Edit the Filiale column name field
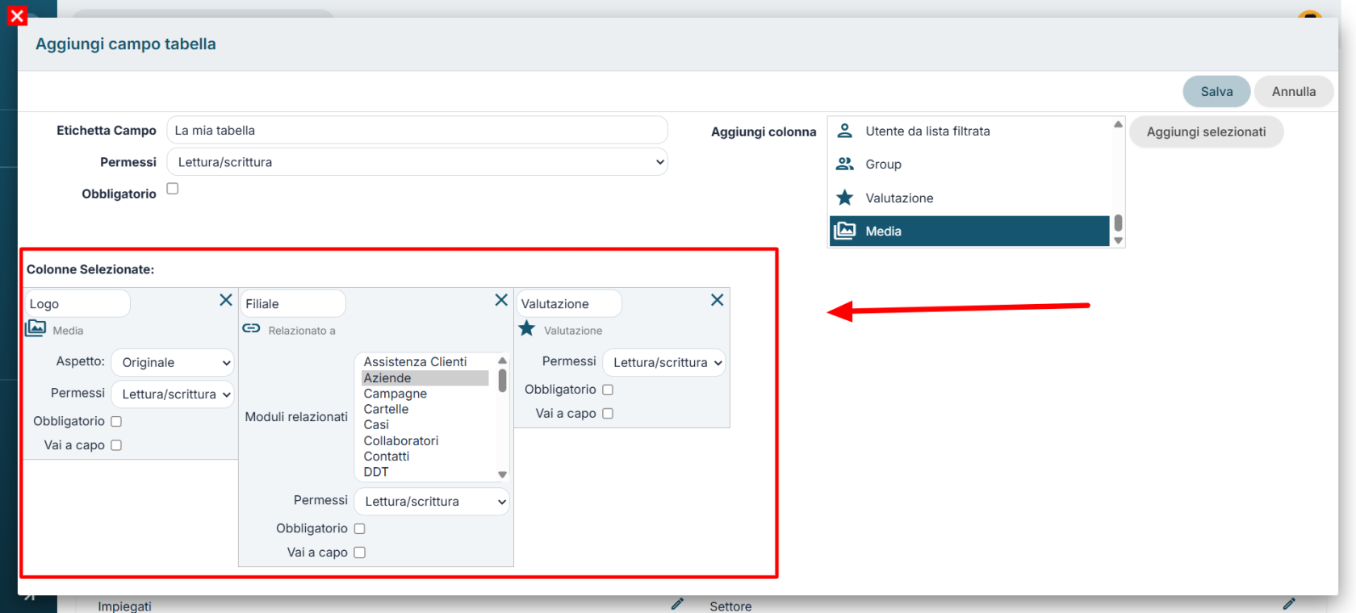This screenshot has height=613, width=1356. (293, 304)
